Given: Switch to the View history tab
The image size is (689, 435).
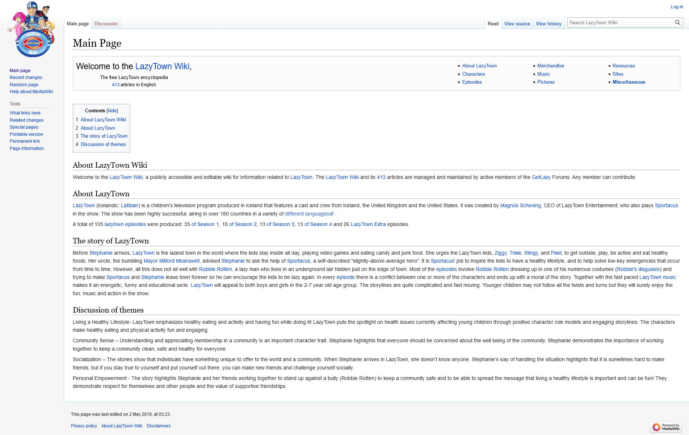Looking at the screenshot, I should pos(548,24).
